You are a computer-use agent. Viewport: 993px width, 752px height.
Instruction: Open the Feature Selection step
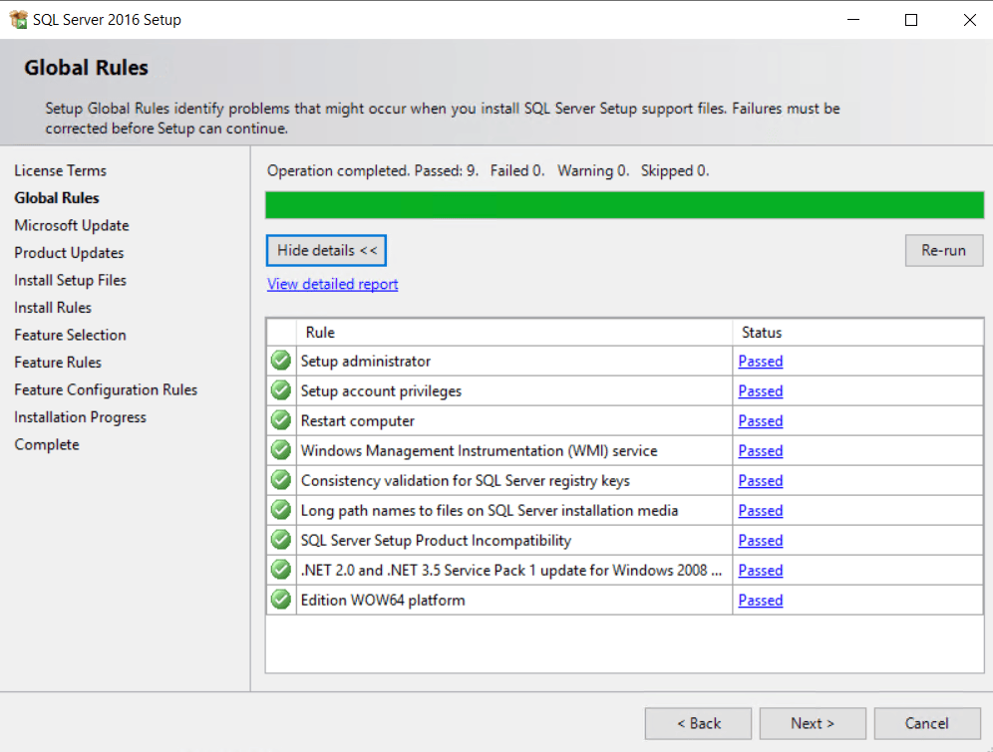tap(70, 335)
